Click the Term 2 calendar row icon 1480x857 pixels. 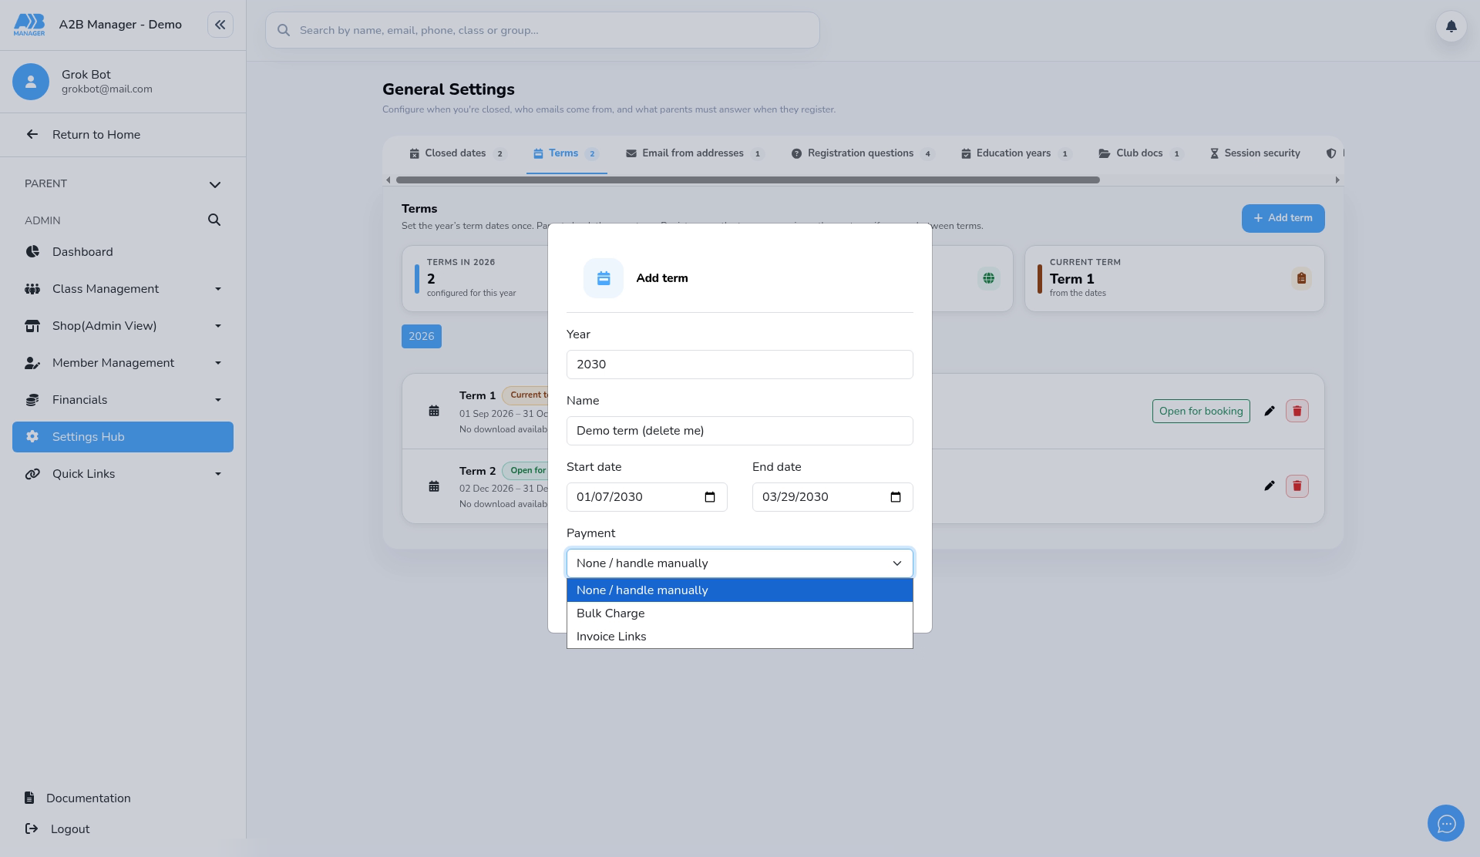click(x=434, y=486)
